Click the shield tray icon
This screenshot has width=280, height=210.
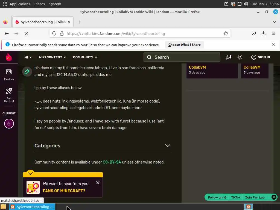233,4
